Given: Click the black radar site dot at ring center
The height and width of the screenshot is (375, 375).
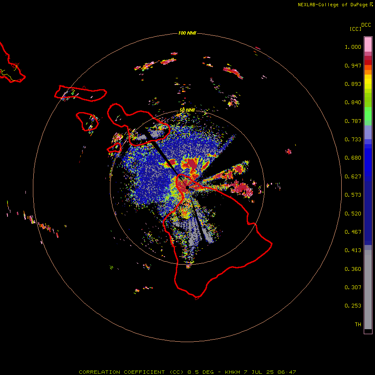Looking at the screenshot, I should (187, 187).
